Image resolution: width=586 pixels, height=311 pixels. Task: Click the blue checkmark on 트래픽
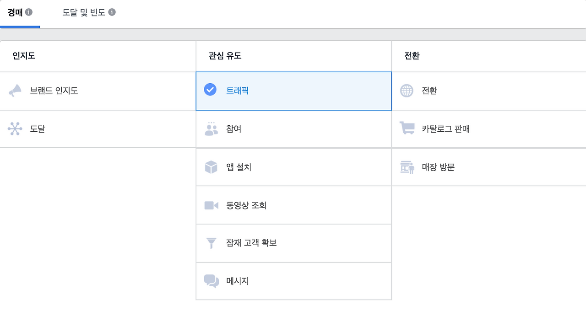point(210,90)
